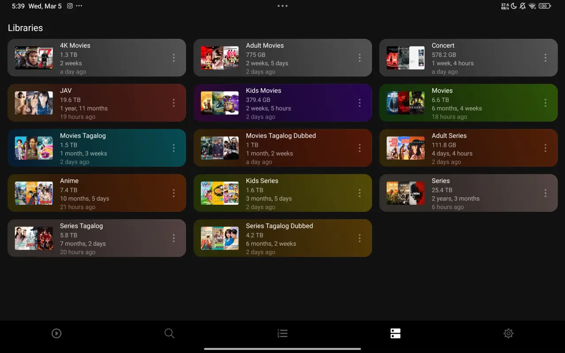Open the list tab in the bottom bar
Viewport: 565px width, 353px height.
point(282,333)
